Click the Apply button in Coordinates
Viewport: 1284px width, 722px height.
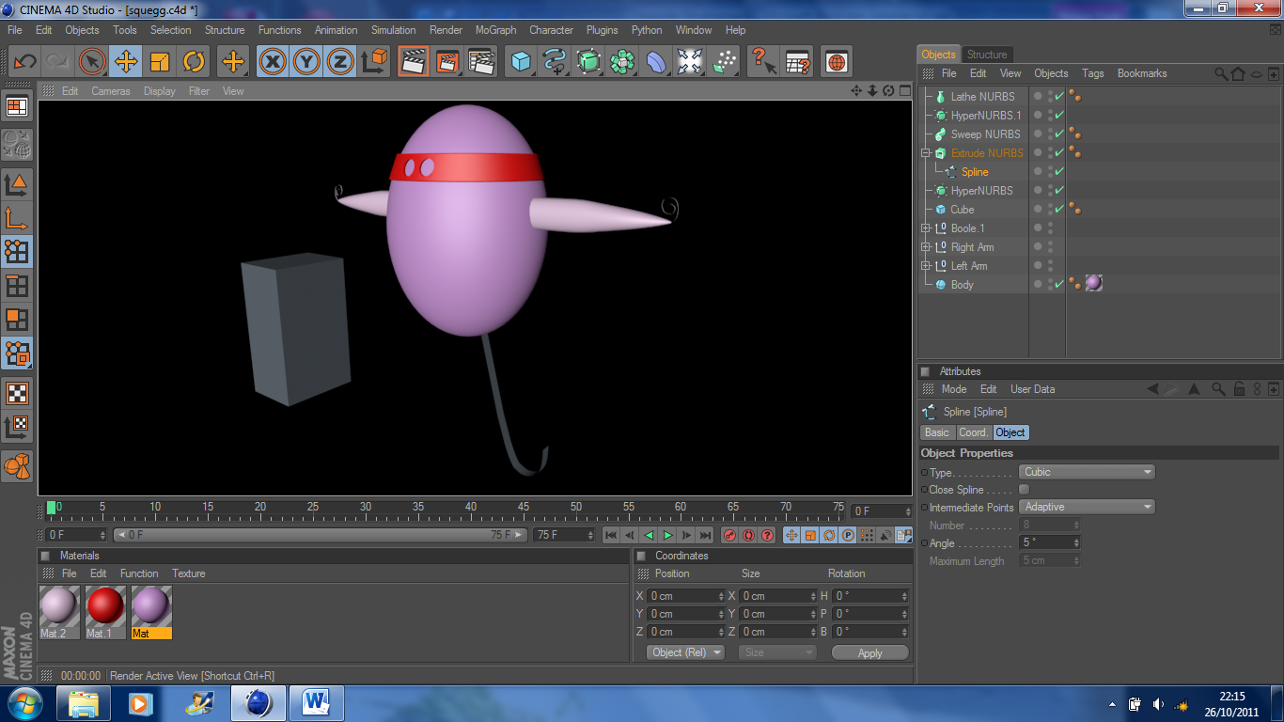[x=869, y=652]
